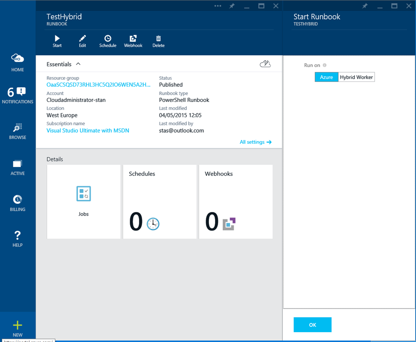Open the Edit pencil tool
416x342 pixels.
click(x=82, y=39)
